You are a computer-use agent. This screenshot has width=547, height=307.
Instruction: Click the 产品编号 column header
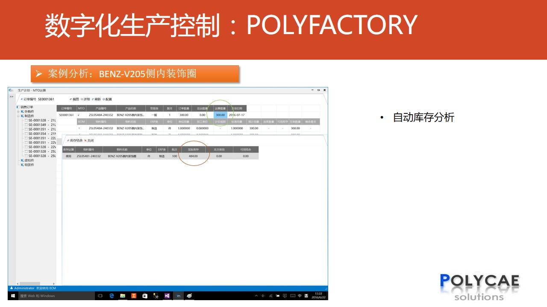(101, 109)
